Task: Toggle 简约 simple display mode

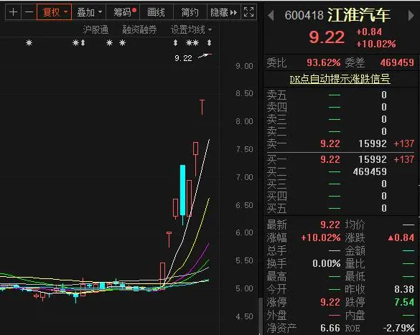Action: [x=190, y=12]
